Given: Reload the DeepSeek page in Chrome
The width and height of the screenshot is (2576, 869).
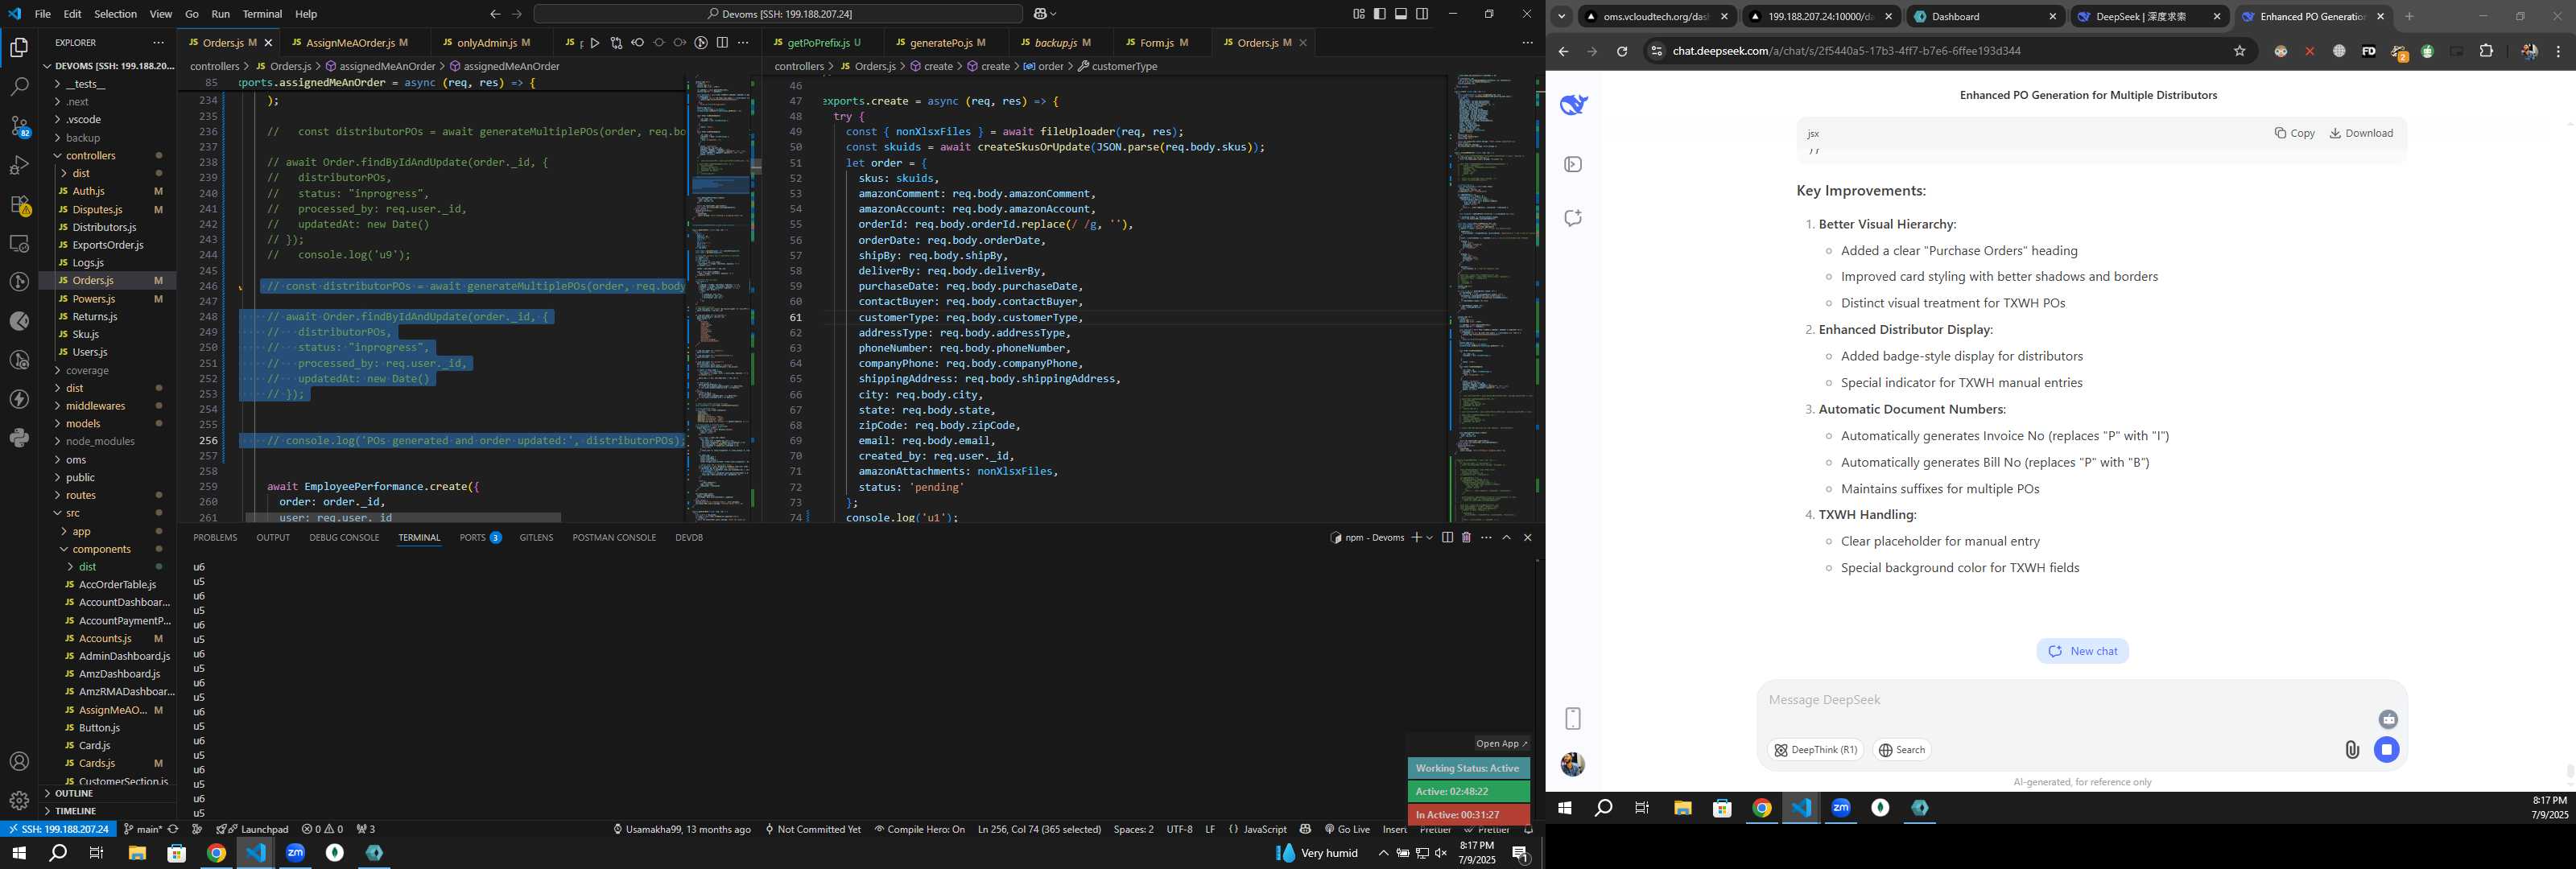Looking at the screenshot, I should point(1622,51).
